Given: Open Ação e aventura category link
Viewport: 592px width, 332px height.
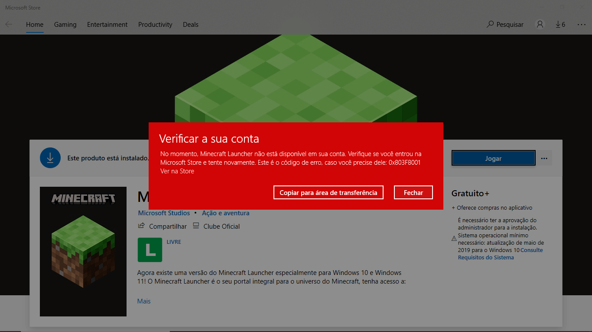Looking at the screenshot, I should 225,213.
